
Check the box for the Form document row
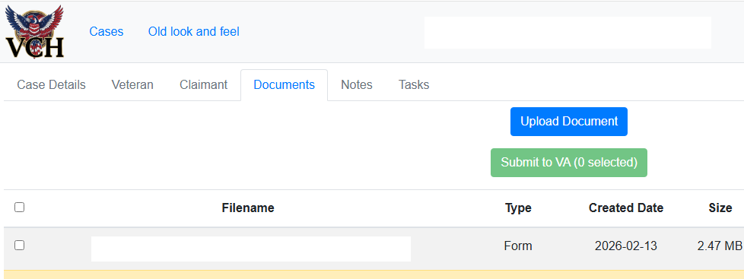coord(20,246)
